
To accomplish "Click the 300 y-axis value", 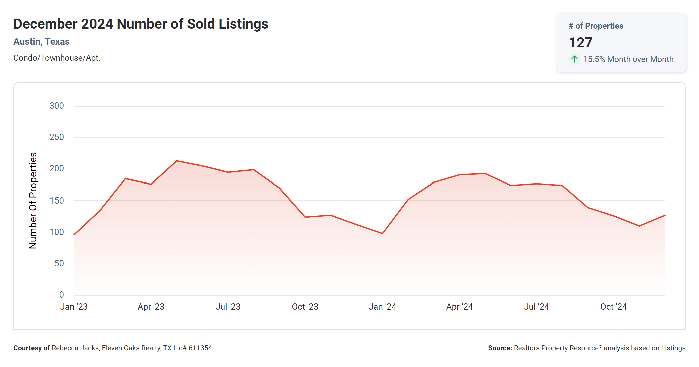I will pyautogui.click(x=57, y=106).
